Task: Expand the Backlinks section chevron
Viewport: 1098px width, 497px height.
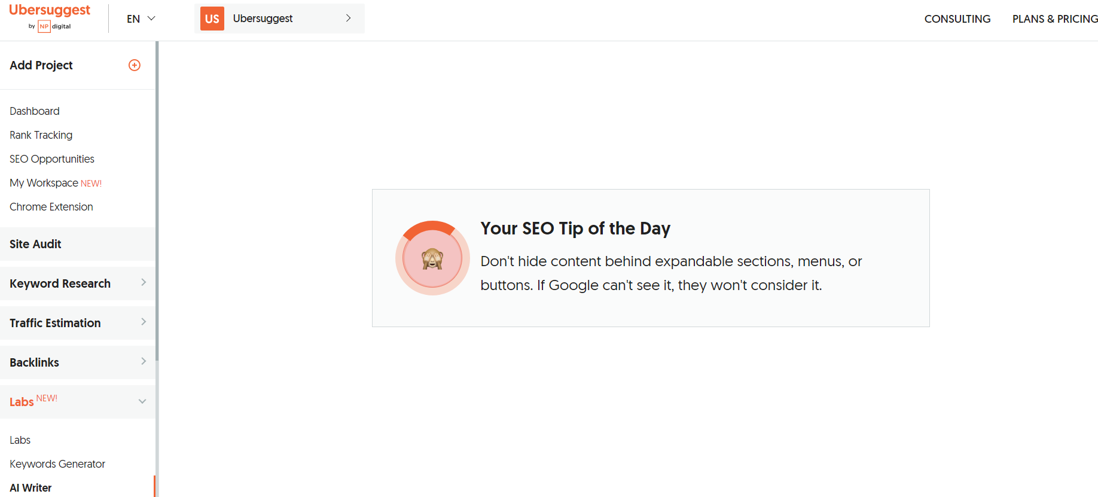Action: click(x=144, y=361)
